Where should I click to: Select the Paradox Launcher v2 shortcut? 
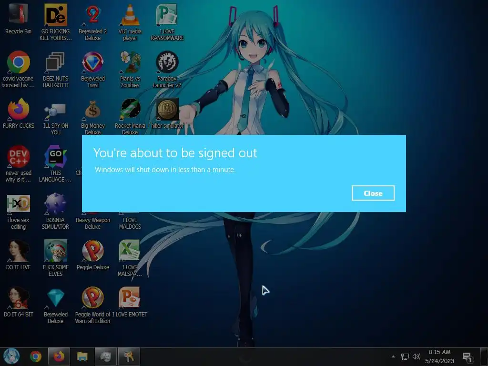167,62
